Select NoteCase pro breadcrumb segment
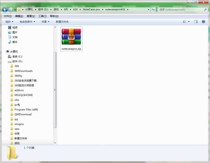 tap(91, 9)
